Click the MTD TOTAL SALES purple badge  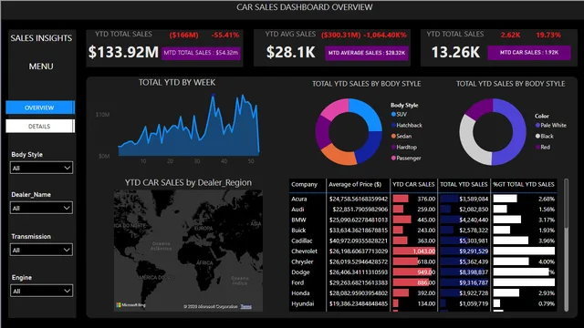point(201,53)
